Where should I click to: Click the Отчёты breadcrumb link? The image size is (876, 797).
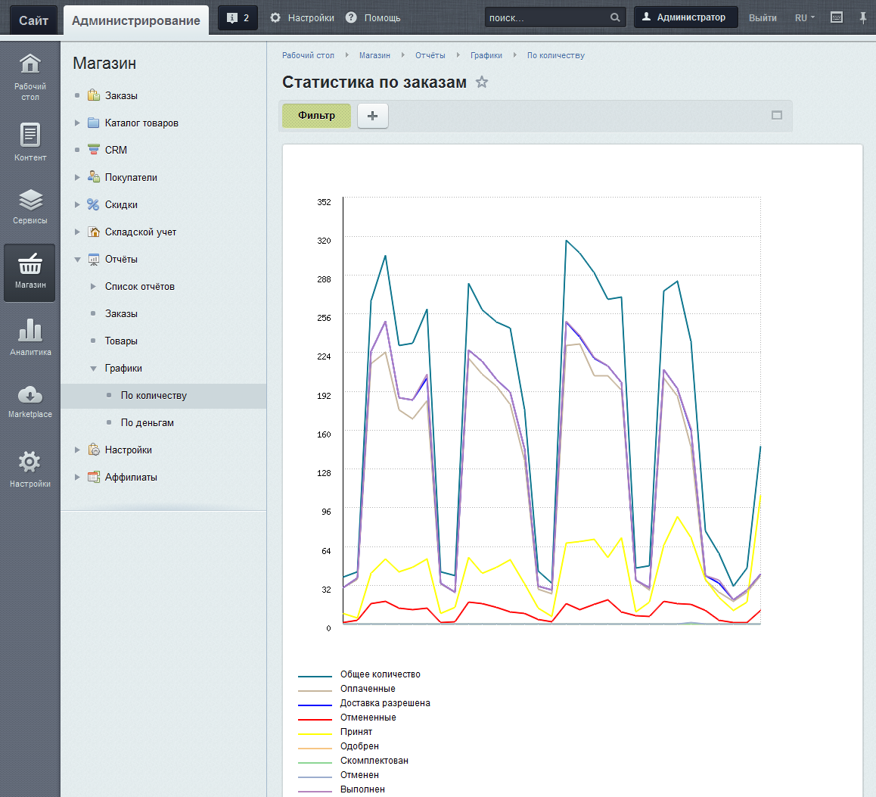[x=430, y=55]
